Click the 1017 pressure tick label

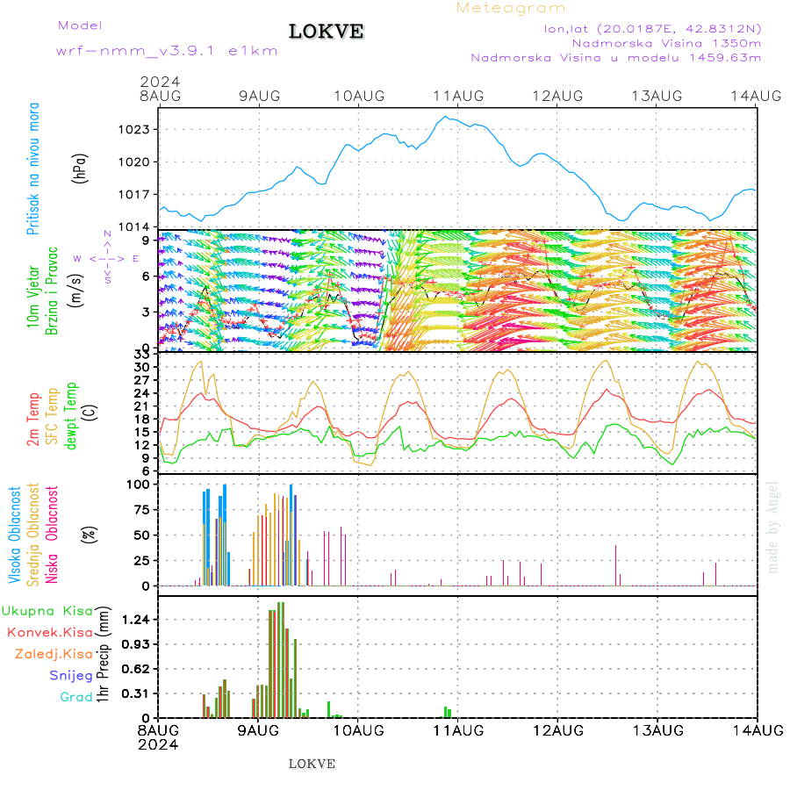point(133,195)
